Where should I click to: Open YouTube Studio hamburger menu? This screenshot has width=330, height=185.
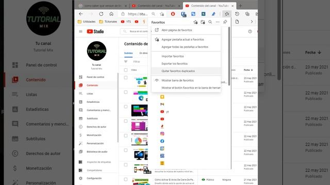[x=80, y=31]
